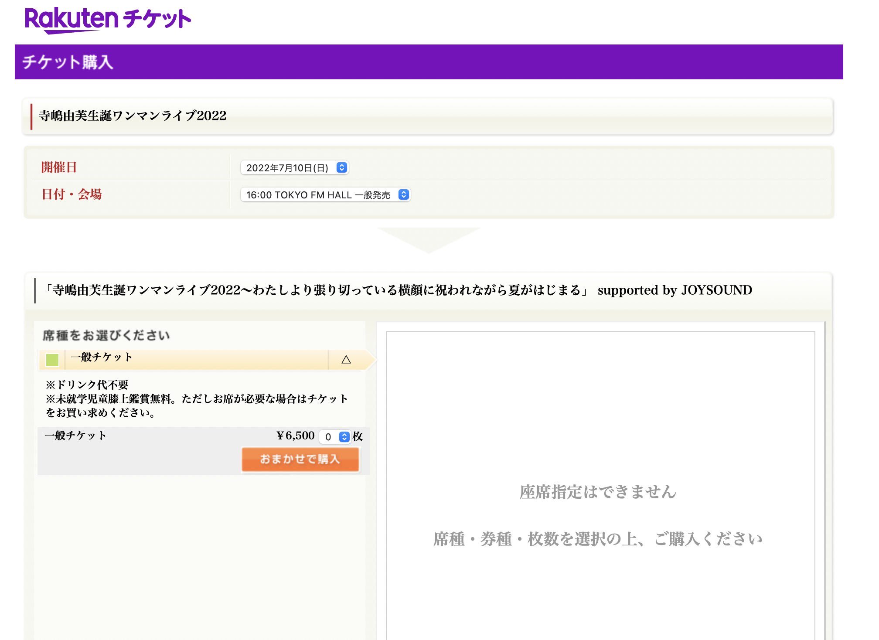Click the green 一般チケット seat color swatch
Image resolution: width=879 pixels, height=640 pixels.
52,360
